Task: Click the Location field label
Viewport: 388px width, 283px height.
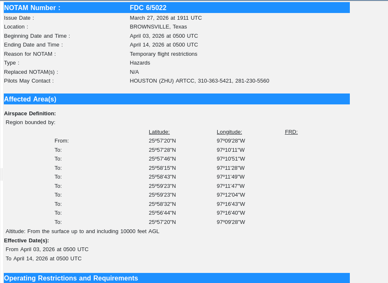Action: pyautogui.click(x=16, y=27)
